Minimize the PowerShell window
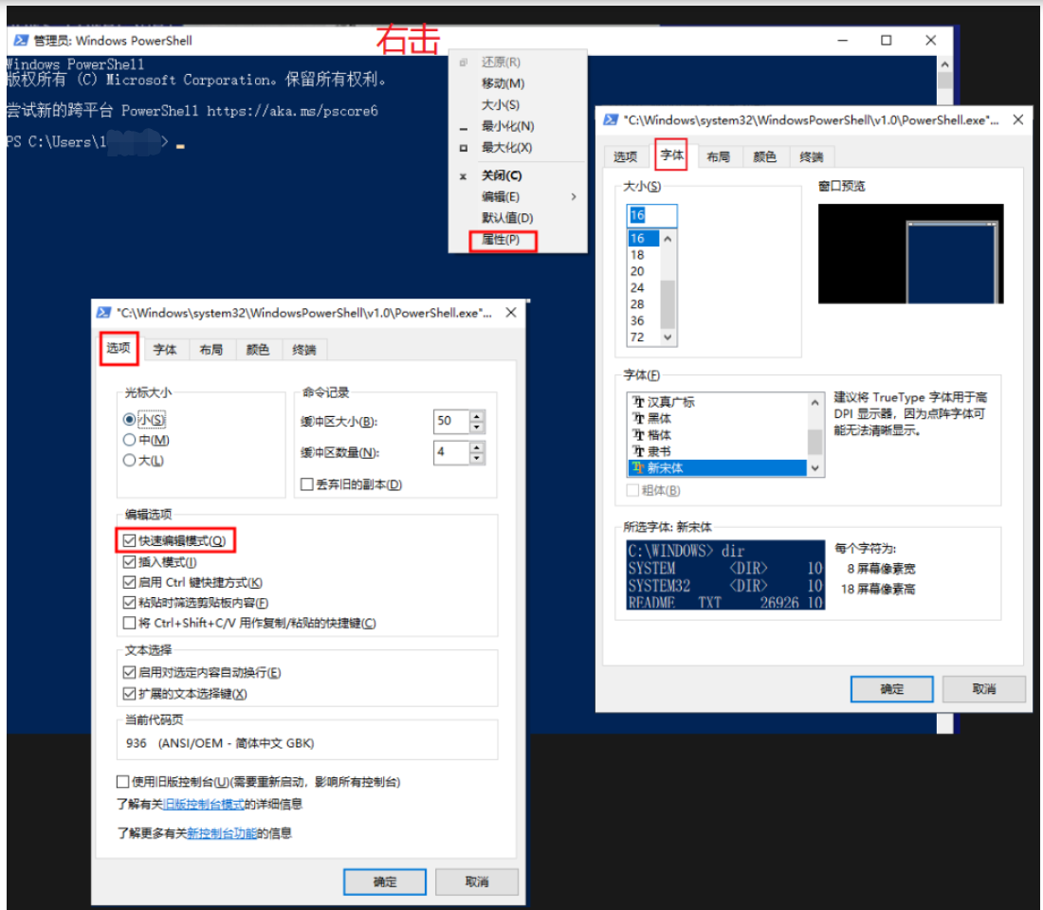Screen dimensions: 1043x910 [842, 41]
